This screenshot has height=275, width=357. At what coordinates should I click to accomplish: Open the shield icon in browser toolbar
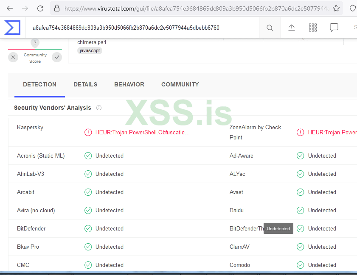click(x=353, y=8)
